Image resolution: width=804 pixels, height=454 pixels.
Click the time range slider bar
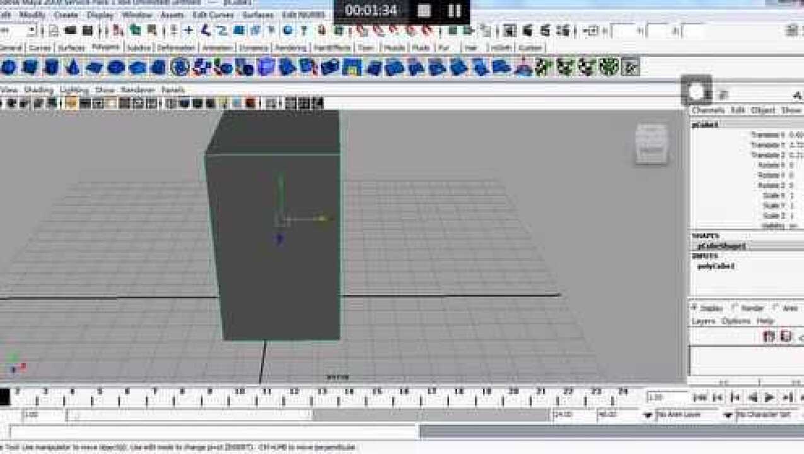189,415
